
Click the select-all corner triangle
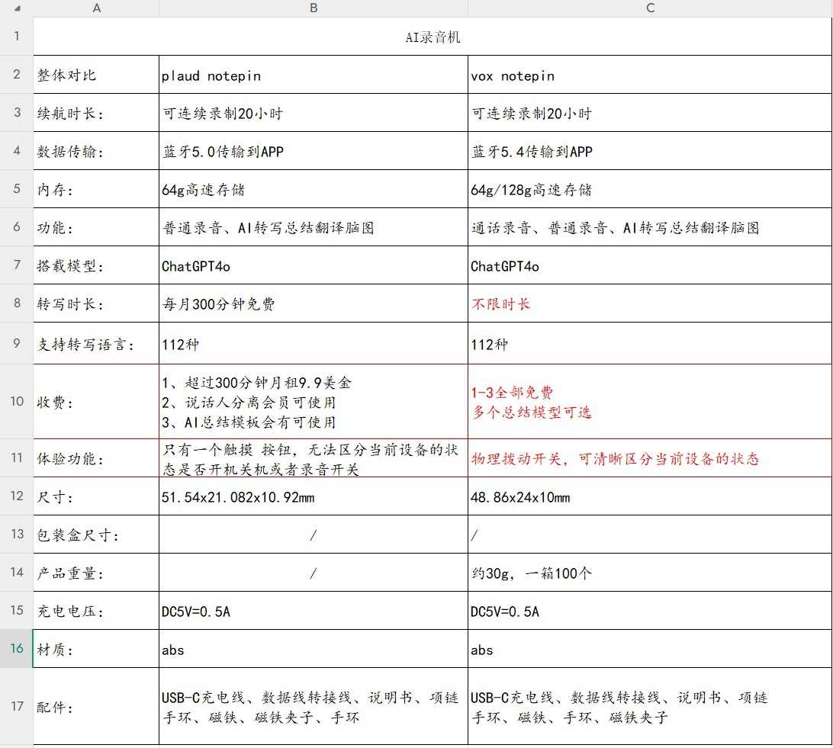click(18, 8)
